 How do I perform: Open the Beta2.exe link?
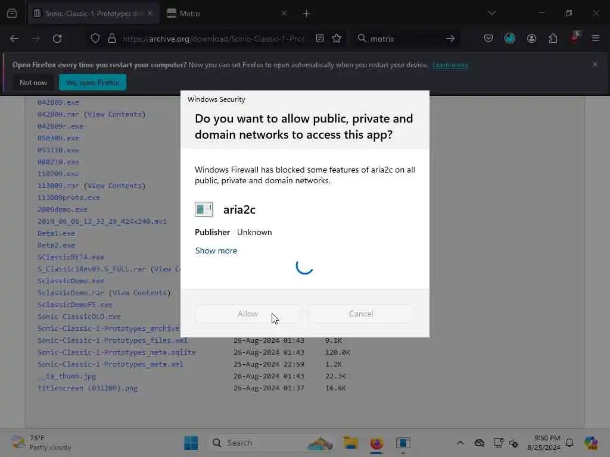point(57,245)
